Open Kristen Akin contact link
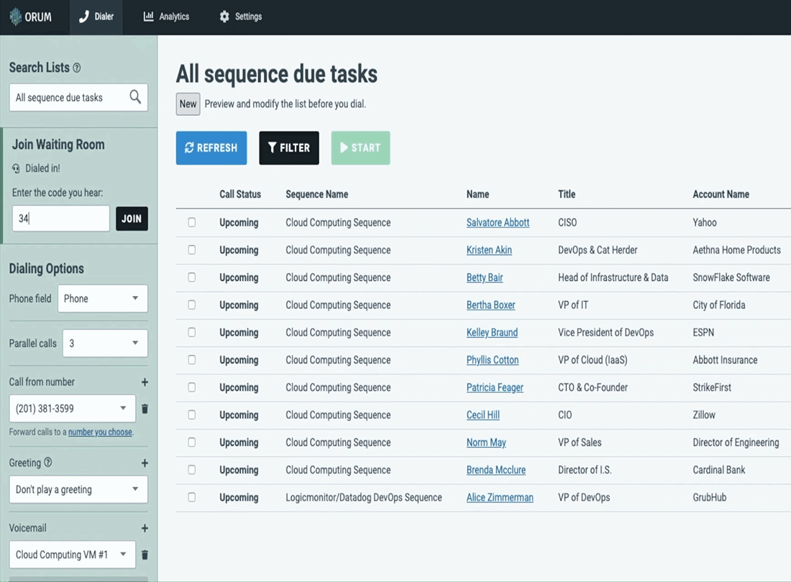791x582 pixels. (x=489, y=250)
